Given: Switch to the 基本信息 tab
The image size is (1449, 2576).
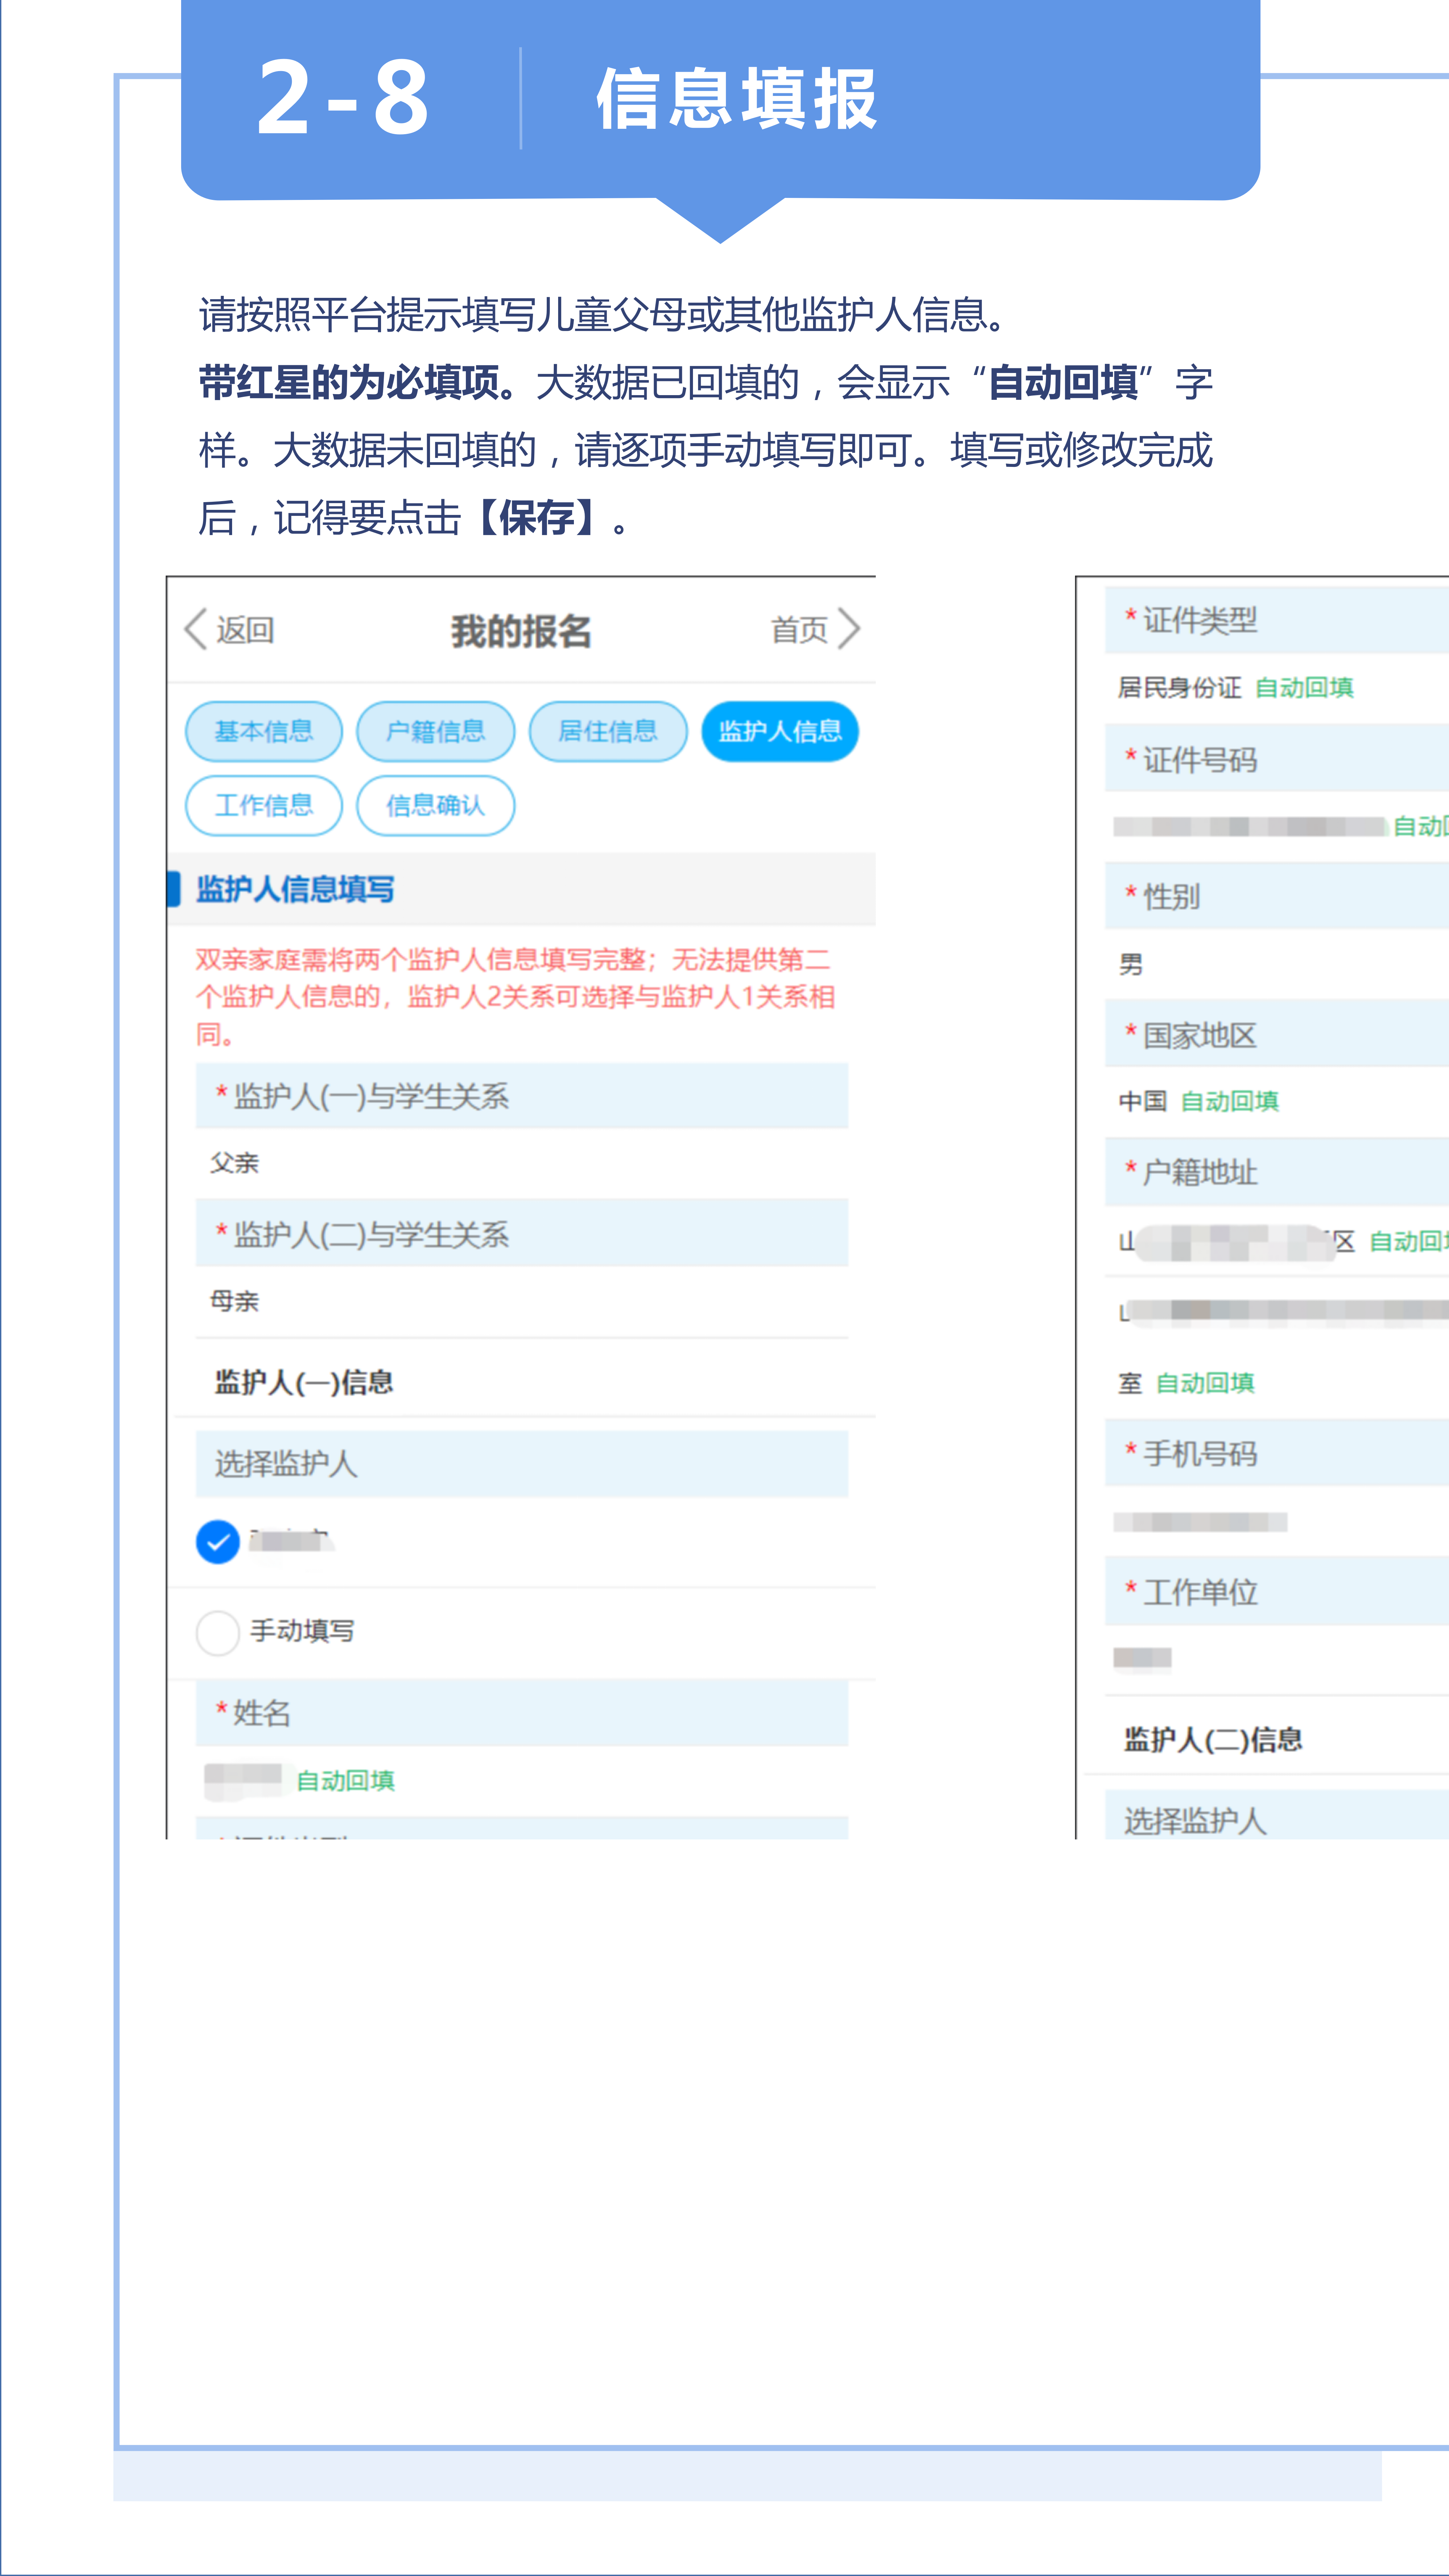Looking at the screenshot, I should tap(264, 731).
